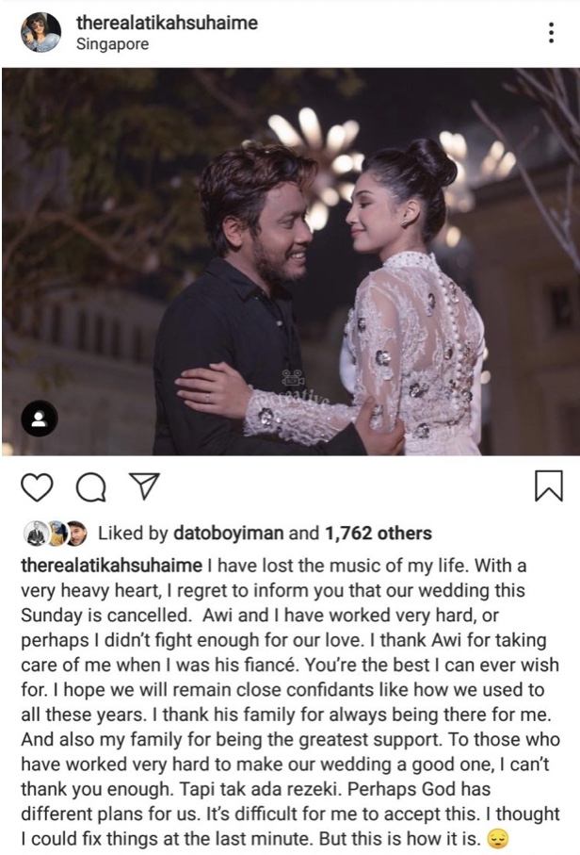Show tagged people icon on photo
The height and width of the screenshot is (855, 580).
tap(40, 419)
